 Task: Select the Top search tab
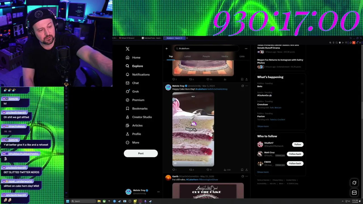171,56
